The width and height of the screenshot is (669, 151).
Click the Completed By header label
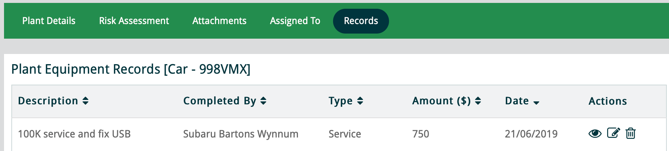pyautogui.click(x=220, y=101)
